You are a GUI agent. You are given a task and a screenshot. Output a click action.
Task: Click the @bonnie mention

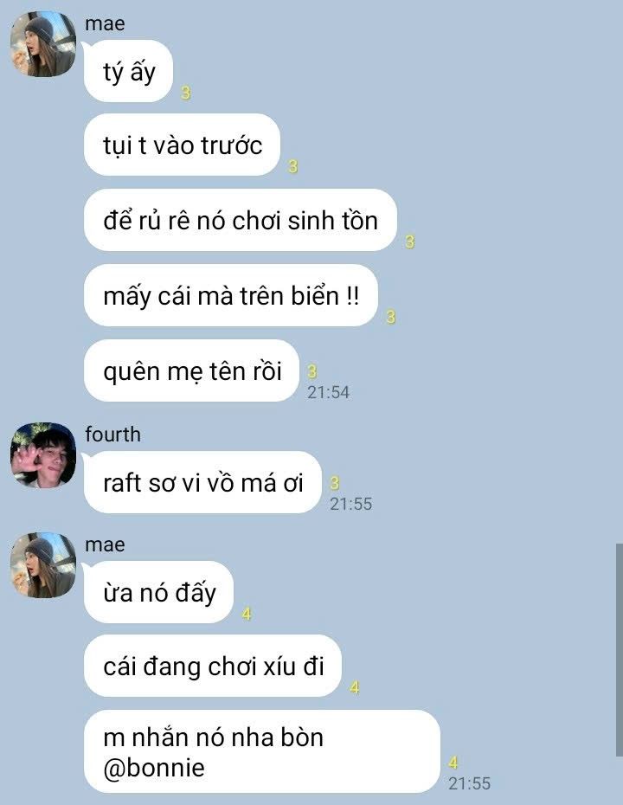(153, 768)
